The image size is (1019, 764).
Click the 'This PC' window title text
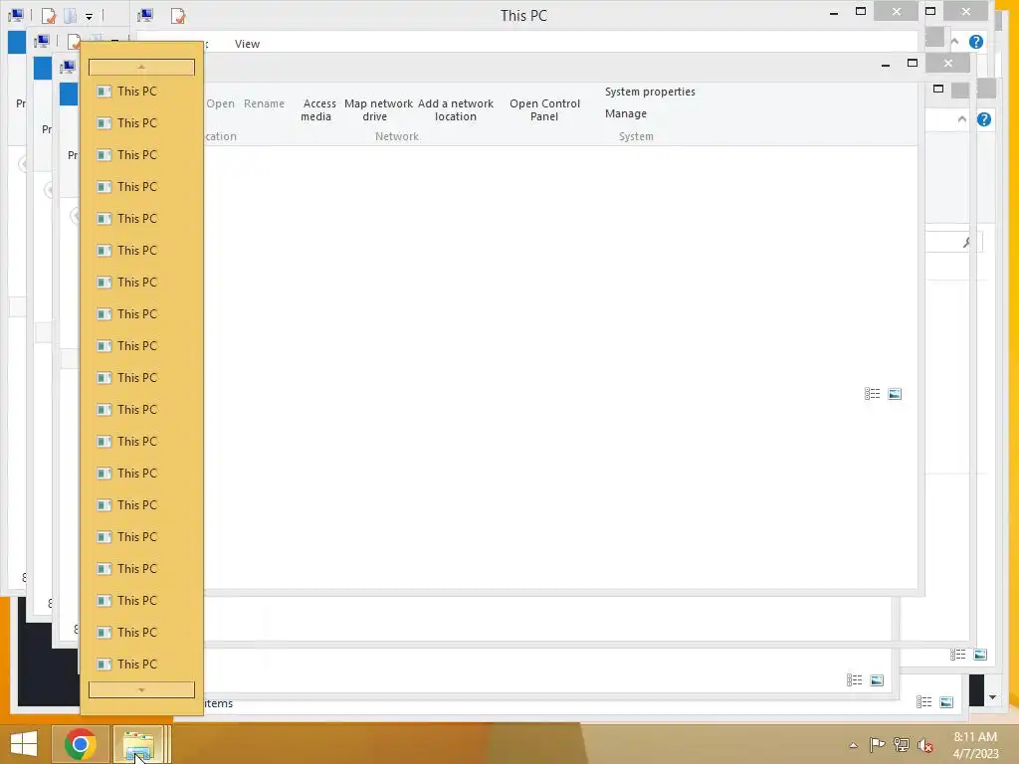click(x=523, y=16)
